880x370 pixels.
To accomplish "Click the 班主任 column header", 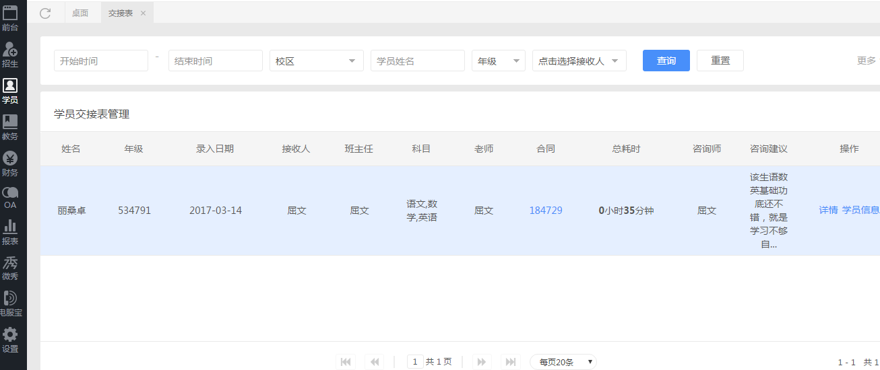I will point(359,149).
